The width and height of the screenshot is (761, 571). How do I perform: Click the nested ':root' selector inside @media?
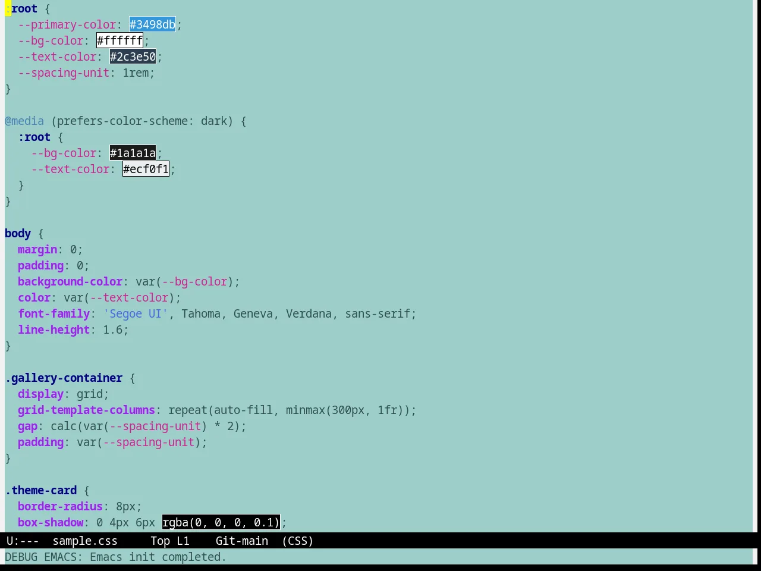pyautogui.click(x=34, y=137)
